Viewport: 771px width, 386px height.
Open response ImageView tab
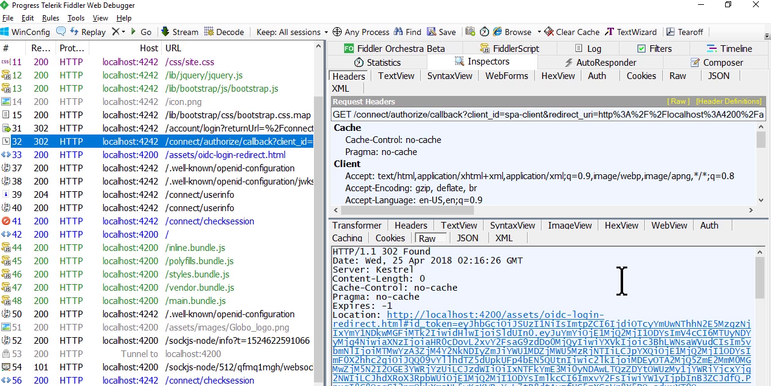coord(569,225)
